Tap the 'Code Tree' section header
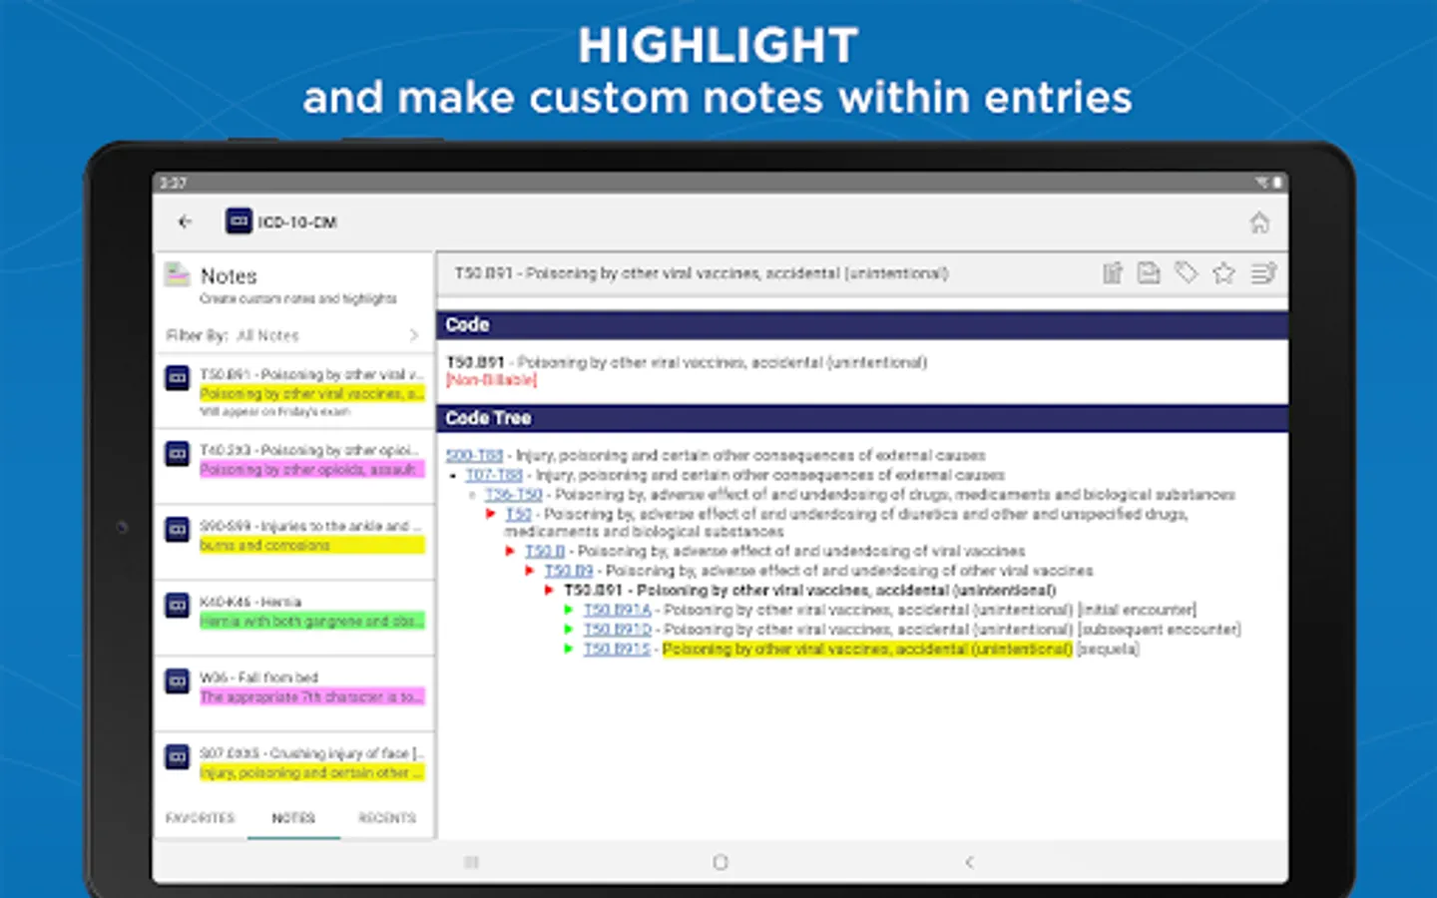Image resolution: width=1437 pixels, height=898 pixels. click(x=862, y=418)
